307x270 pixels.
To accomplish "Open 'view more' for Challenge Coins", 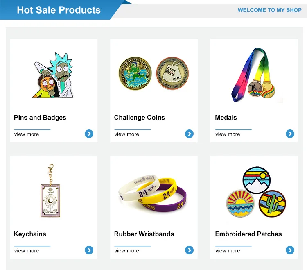I will coord(126,134).
